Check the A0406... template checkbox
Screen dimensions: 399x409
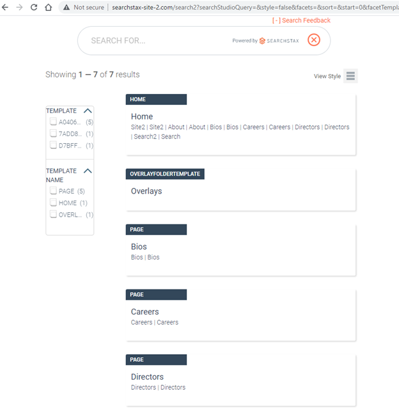pos(53,121)
